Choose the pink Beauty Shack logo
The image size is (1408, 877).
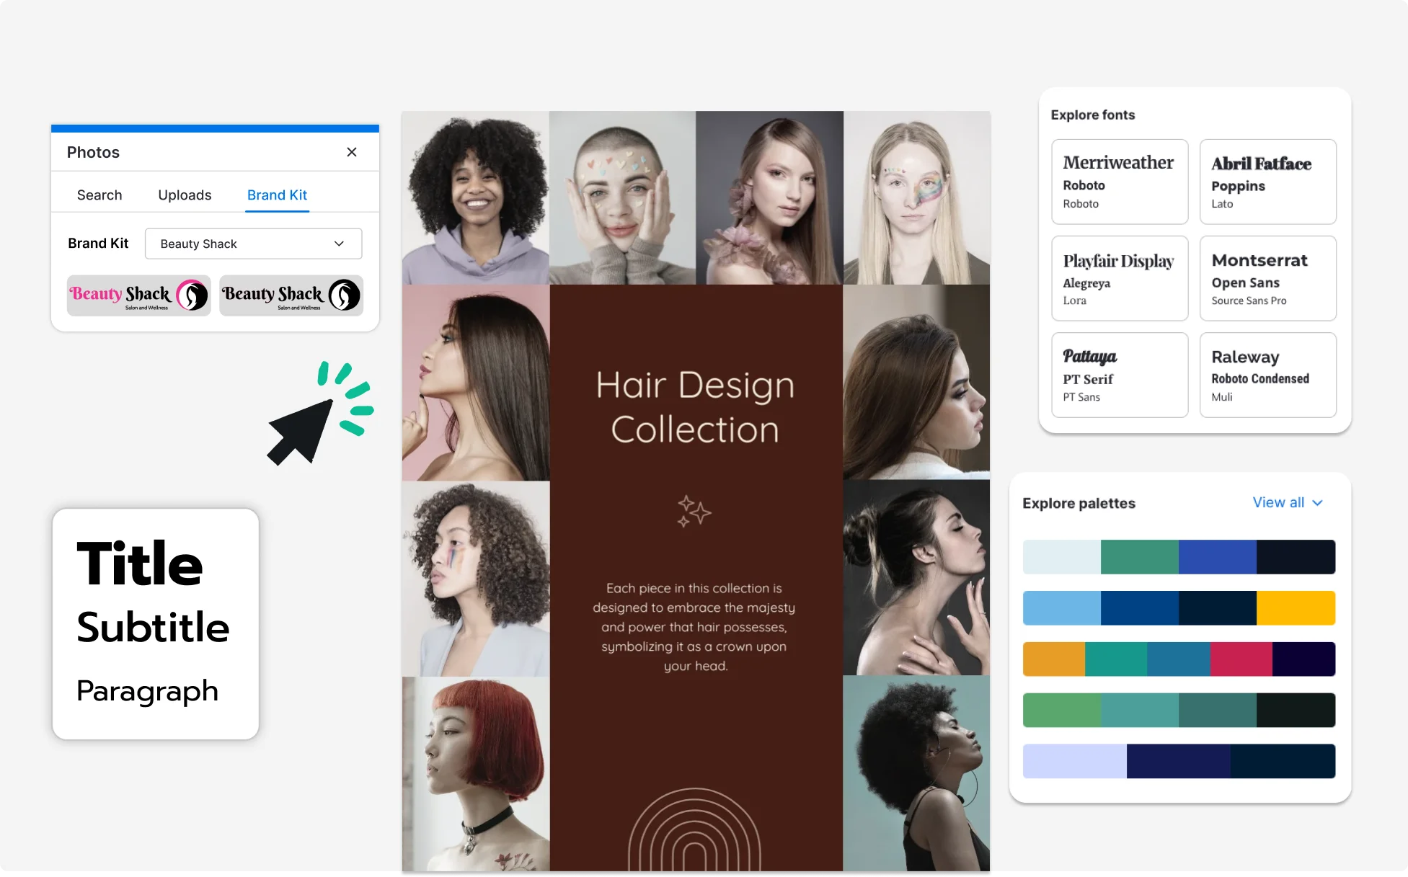point(138,295)
